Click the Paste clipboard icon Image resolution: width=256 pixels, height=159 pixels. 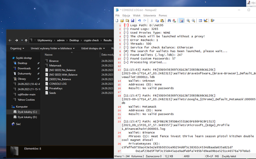point(162,20)
